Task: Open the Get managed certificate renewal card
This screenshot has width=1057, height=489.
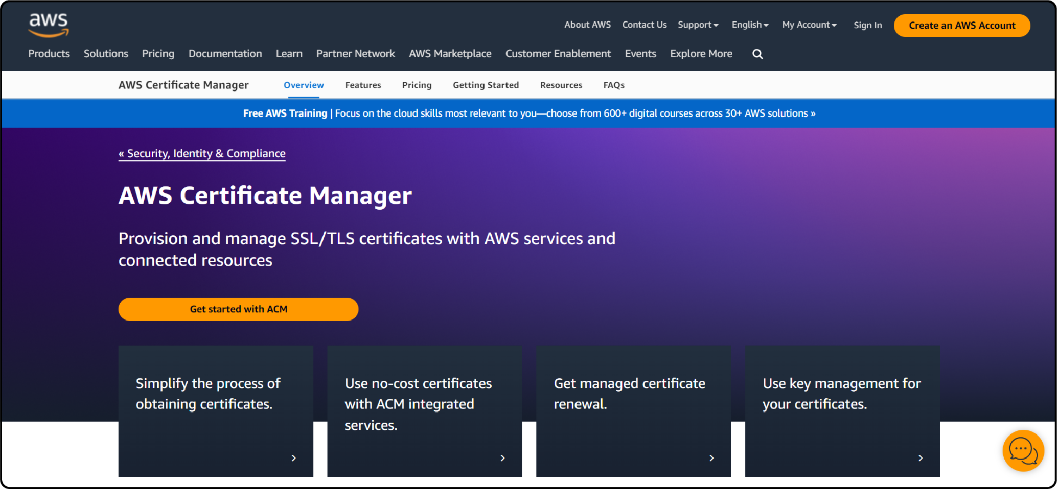Action: 634,411
